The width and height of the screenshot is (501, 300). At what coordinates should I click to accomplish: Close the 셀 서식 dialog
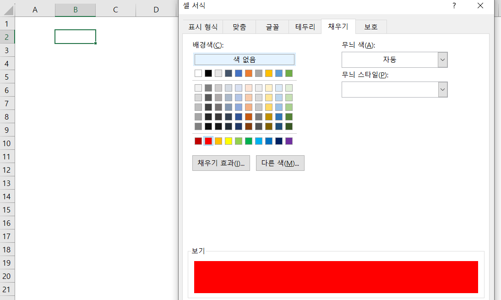pyautogui.click(x=480, y=5)
